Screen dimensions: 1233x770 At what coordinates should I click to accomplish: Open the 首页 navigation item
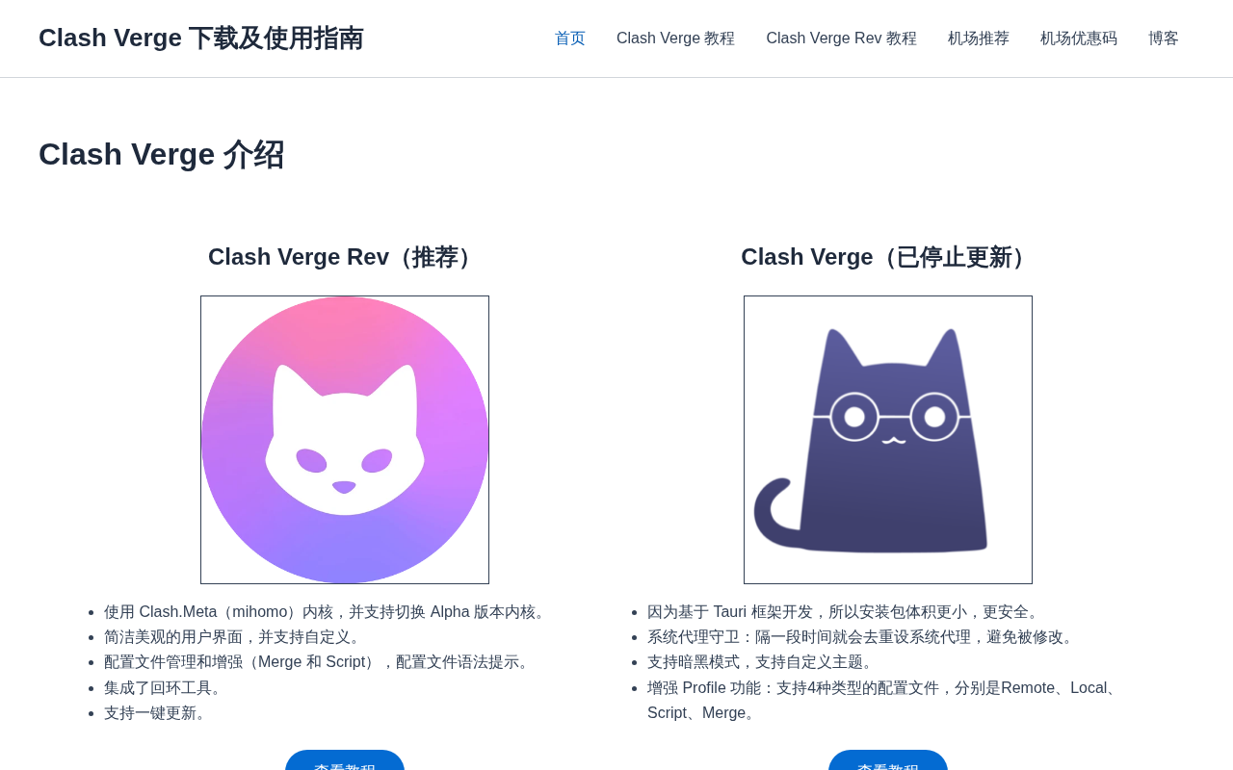pos(570,38)
